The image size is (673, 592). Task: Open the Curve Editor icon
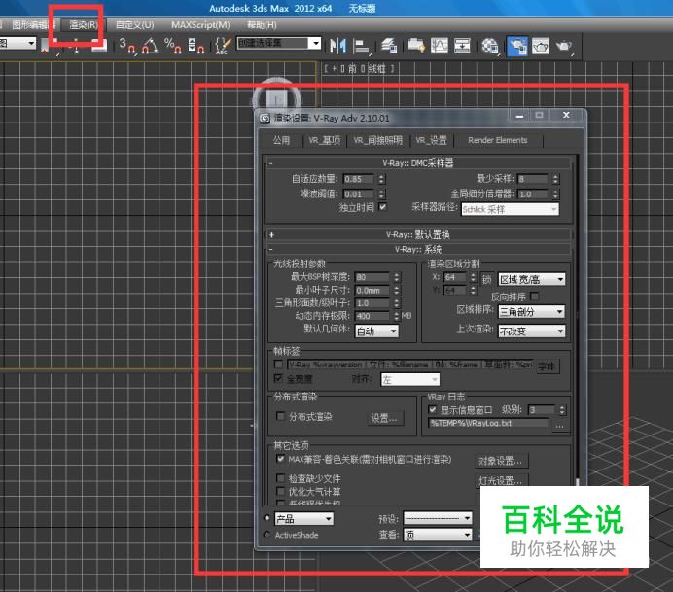pyautogui.click(x=439, y=46)
